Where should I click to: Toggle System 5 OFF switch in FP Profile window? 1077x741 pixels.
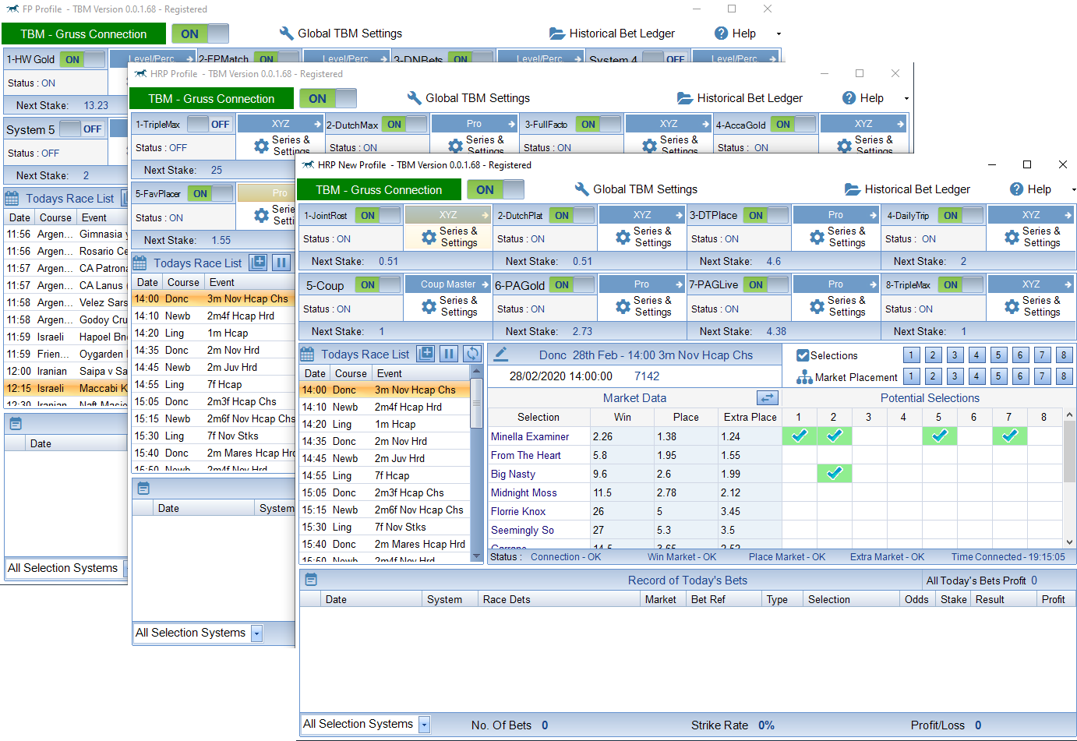click(82, 129)
